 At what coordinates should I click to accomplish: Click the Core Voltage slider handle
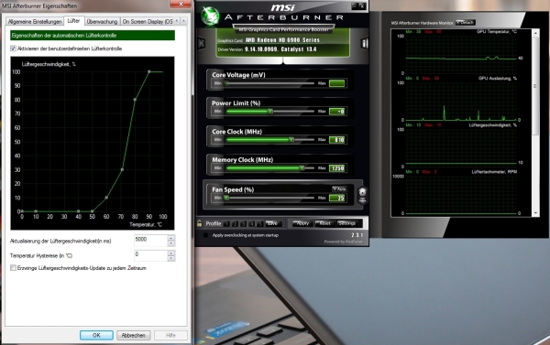[227, 83]
